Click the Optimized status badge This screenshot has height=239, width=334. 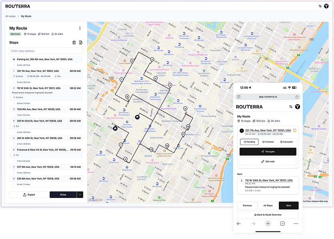tap(15, 34)
